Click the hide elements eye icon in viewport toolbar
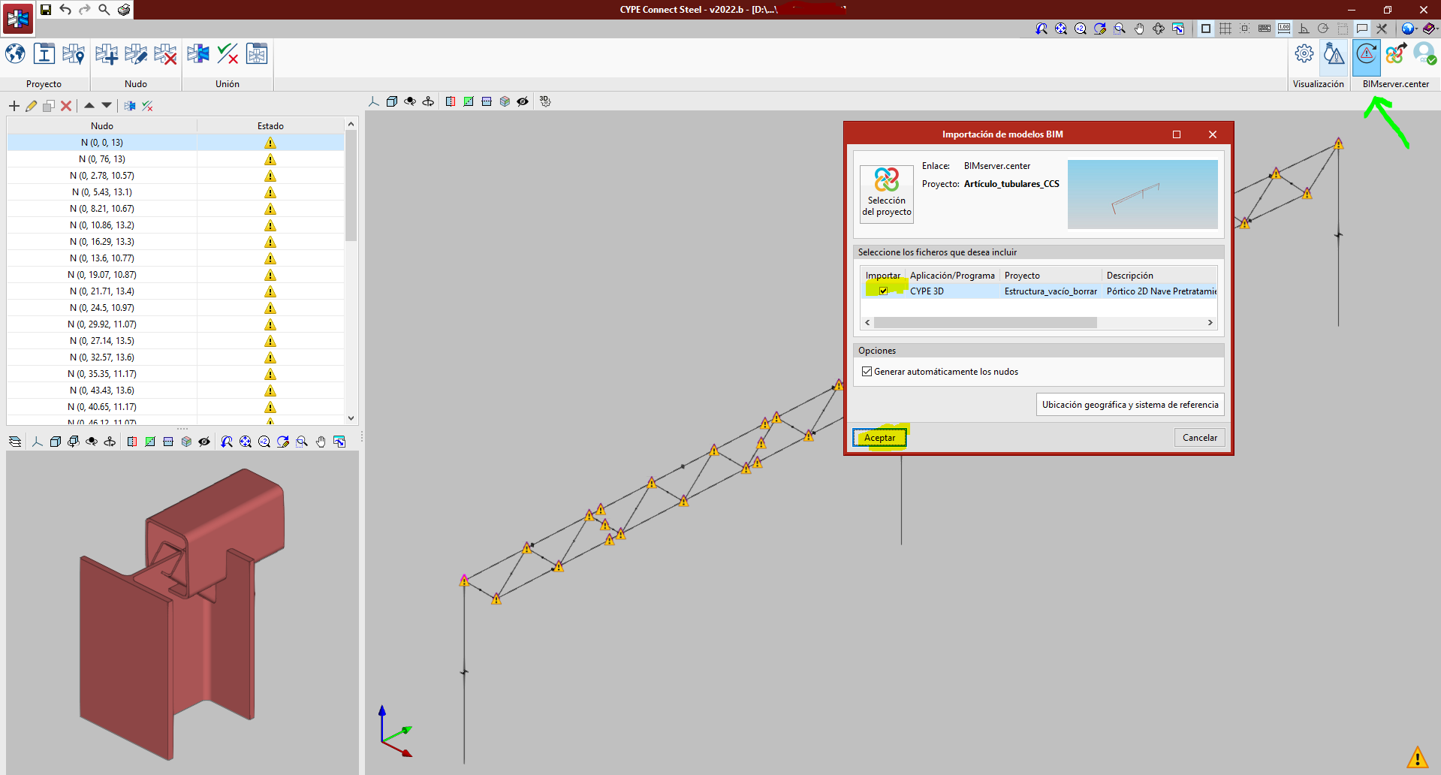Viewport: 1441px width, 775px height. click(523, 101)
